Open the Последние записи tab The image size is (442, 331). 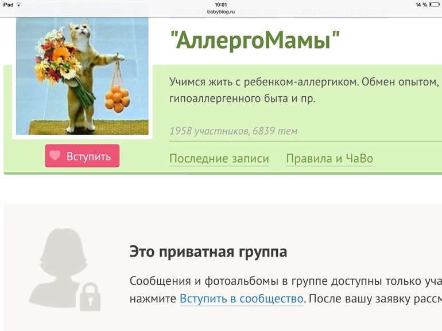[x=219, y=159]
